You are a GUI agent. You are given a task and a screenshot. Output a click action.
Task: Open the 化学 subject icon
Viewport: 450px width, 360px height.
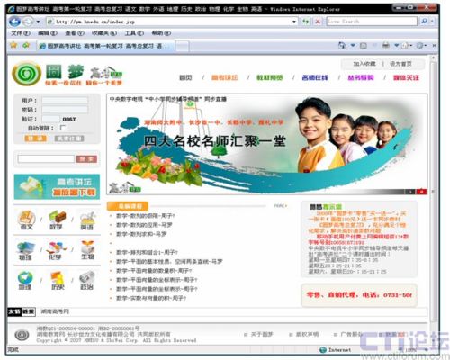(x=56, y=250)
